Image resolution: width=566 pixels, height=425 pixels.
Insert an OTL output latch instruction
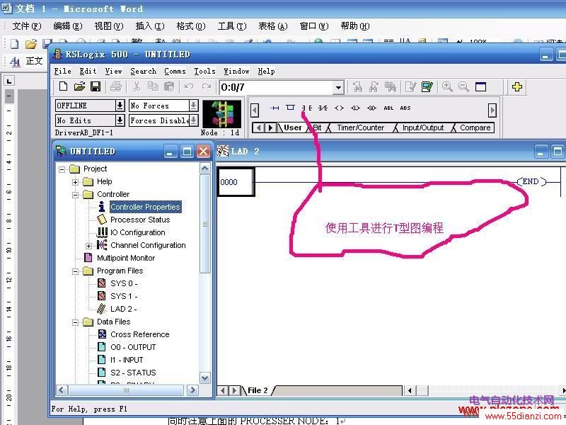(x=355, y=108)
